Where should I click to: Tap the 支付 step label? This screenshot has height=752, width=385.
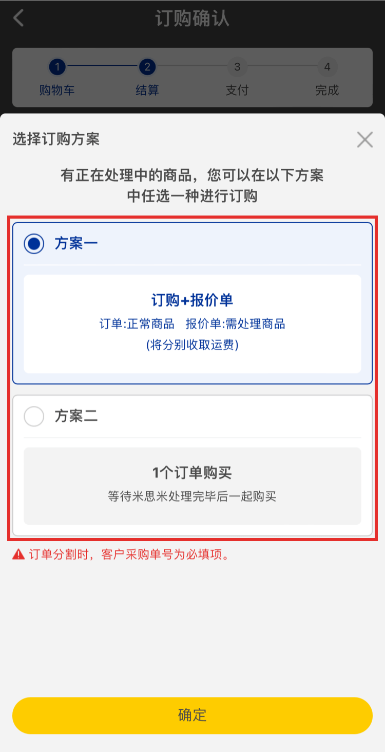[237, 91]
